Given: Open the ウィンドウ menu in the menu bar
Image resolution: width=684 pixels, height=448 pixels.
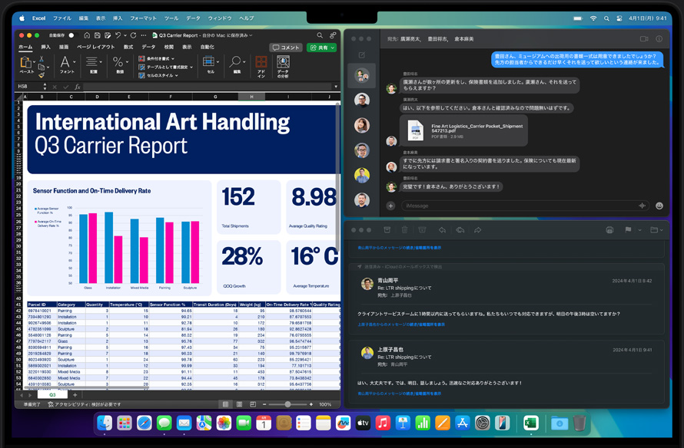Looking at the screenshot, I should [220, 18].
